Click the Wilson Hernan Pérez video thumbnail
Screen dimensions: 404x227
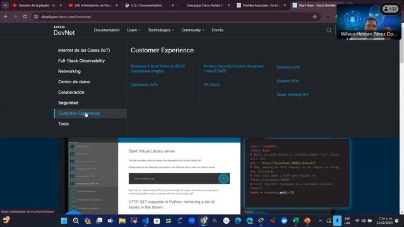pos(369,21)
